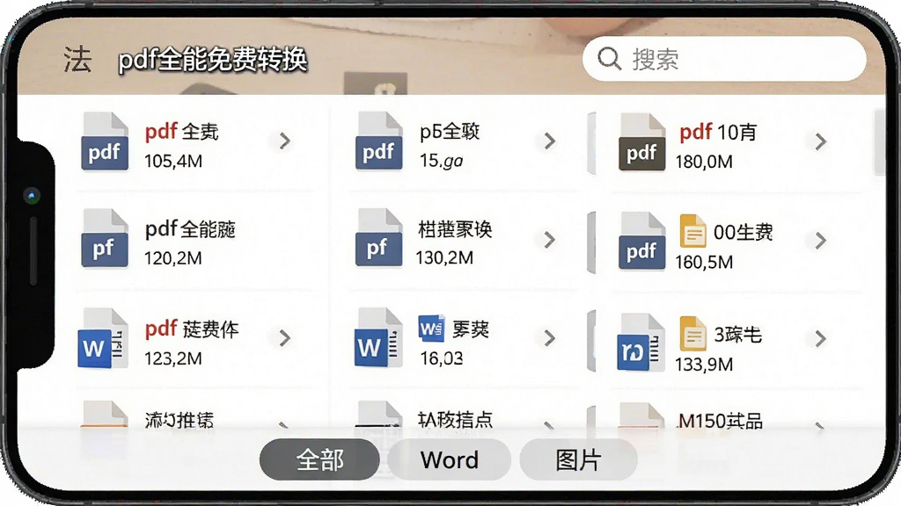This screenshot has width=901, height=506.
Task: Click the file size text 180,0M
Action: pos(704,162)
